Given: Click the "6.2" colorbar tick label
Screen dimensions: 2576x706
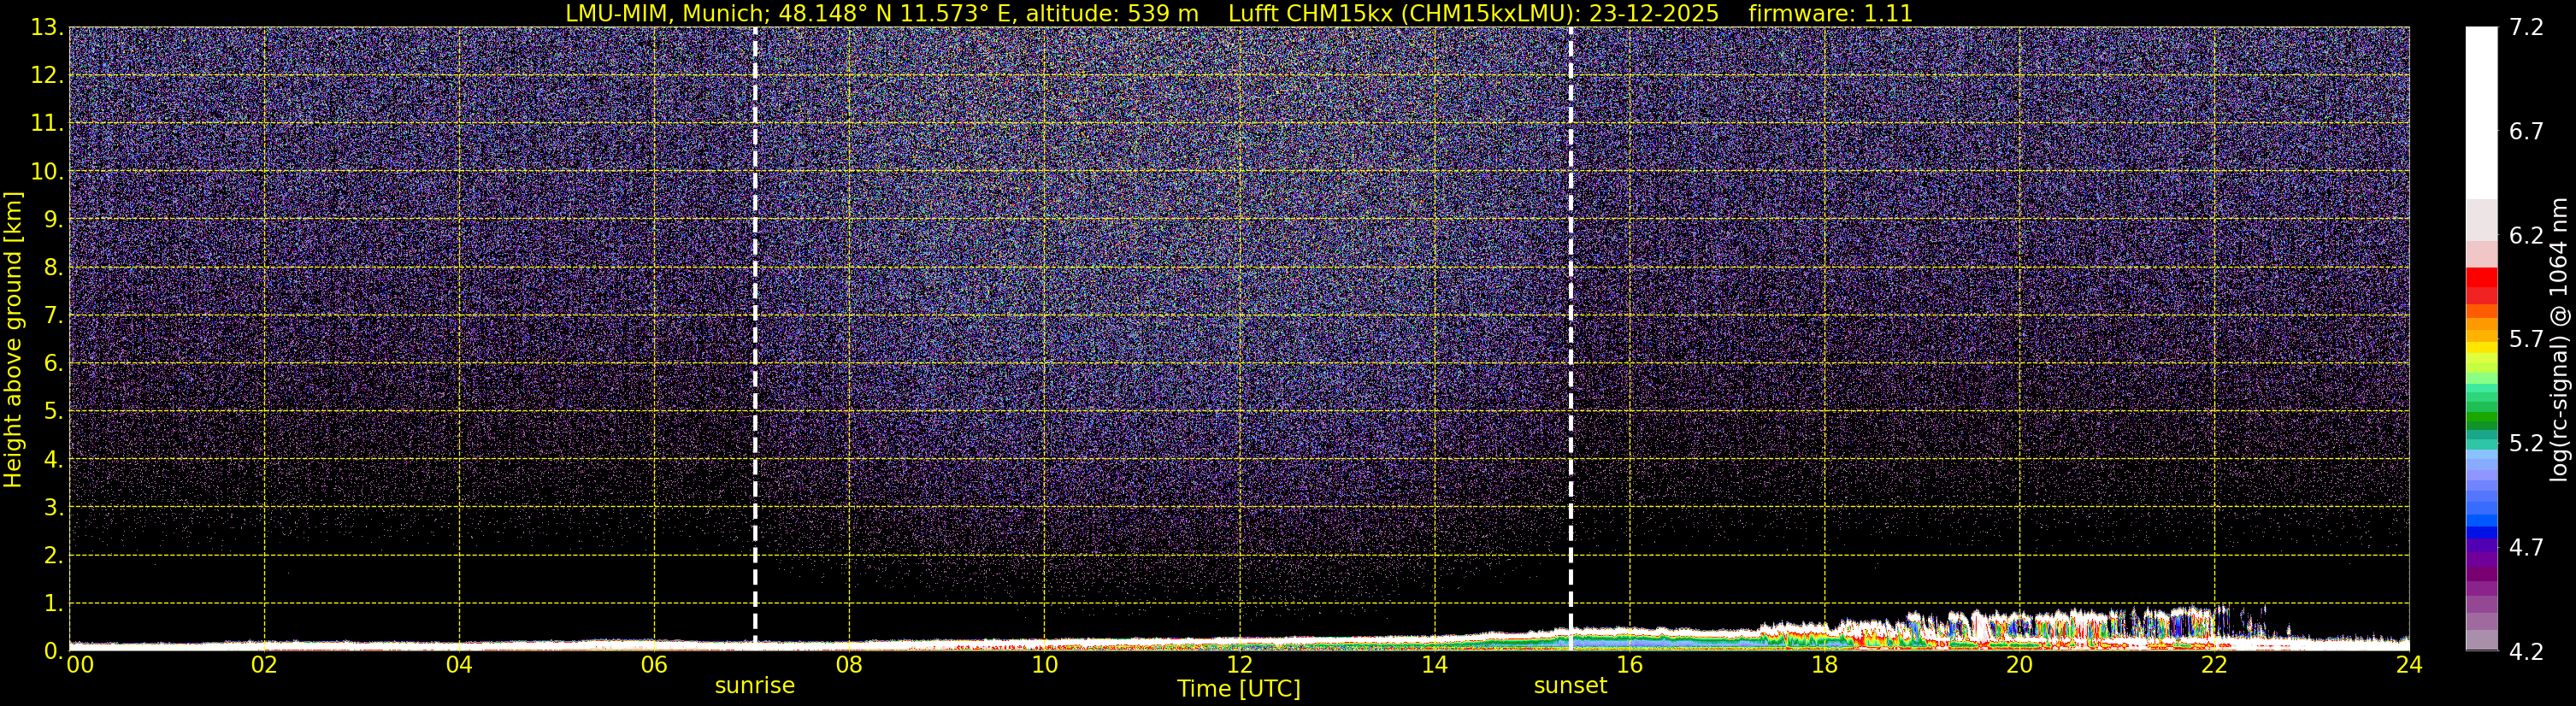Looking at the screenshot, I should [x=2526, y=235].
